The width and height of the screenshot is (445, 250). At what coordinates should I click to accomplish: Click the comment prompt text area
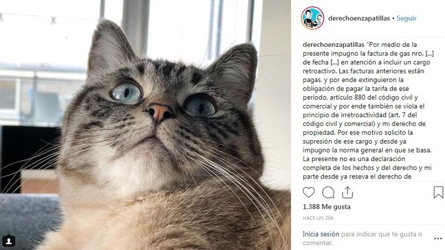362,238
